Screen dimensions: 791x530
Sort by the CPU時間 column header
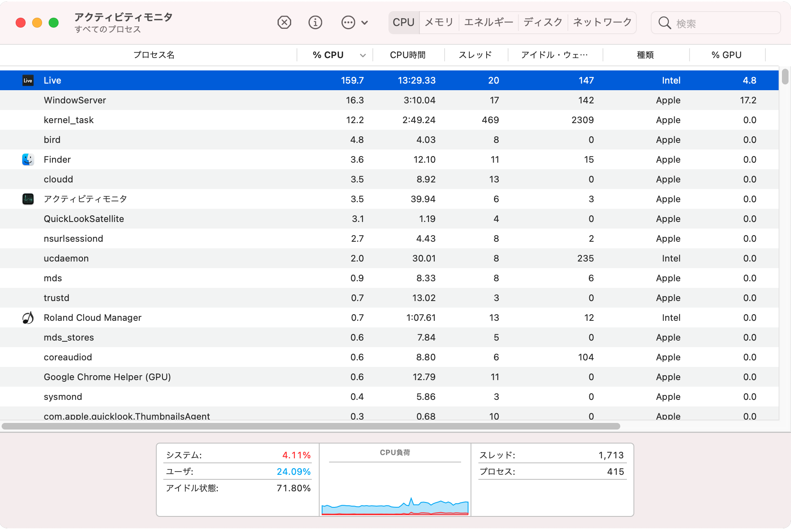pos(408,55)
